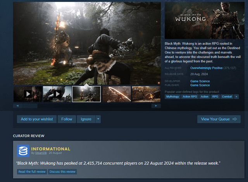
Task: Select the Mythology tag
Action: click(172, 97)
